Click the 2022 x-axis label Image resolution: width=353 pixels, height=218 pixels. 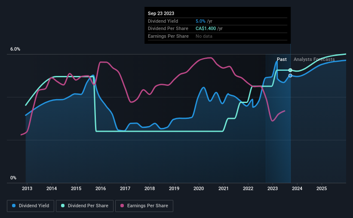248,188
